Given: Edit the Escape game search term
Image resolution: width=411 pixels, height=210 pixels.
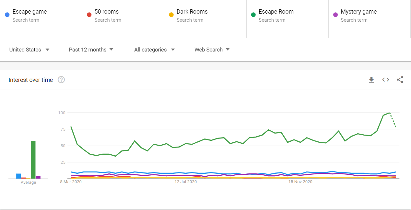Looking at the screenshot, I should (29, 12).
